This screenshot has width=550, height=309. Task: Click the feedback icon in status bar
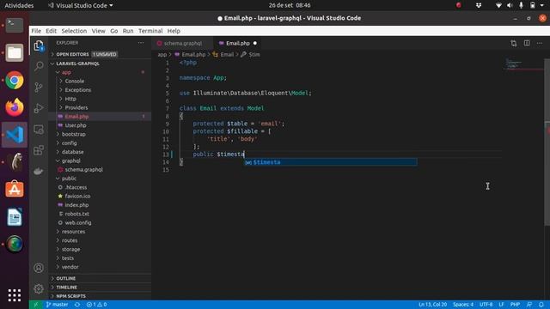click(529, 305)
